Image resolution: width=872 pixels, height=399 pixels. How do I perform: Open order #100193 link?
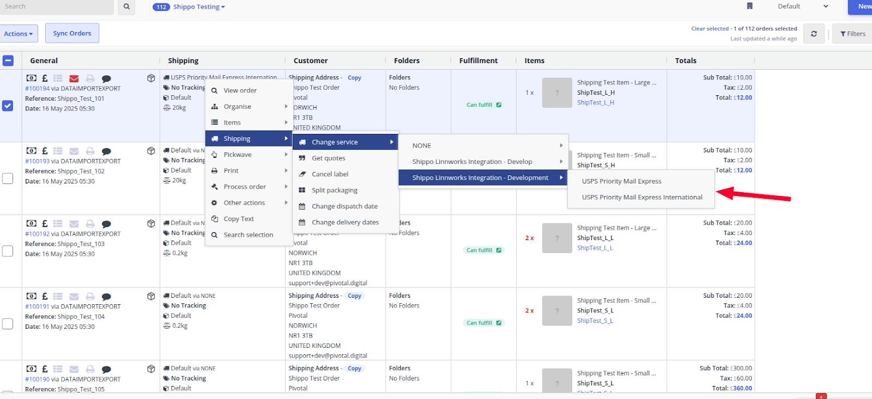click(37, 161)
